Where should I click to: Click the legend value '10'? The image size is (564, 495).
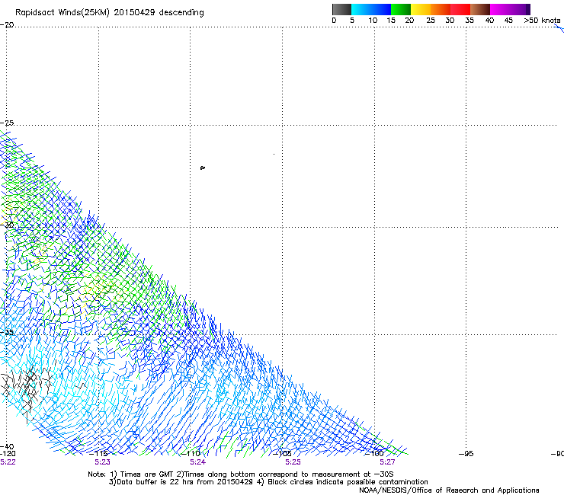pyautogui.click(x=373, y=20)
